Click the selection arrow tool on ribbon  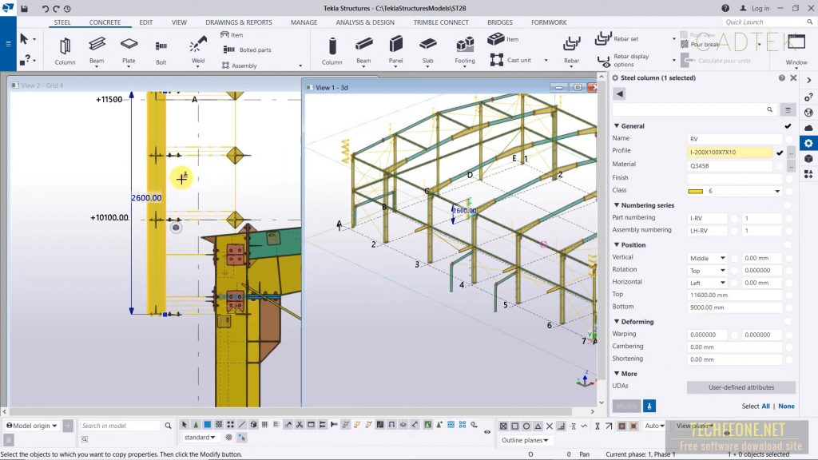pyautogui.click(x=24, y=39)
